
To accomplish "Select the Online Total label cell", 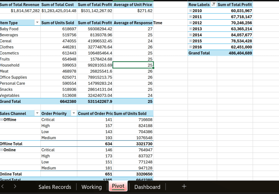I will 20,174.
